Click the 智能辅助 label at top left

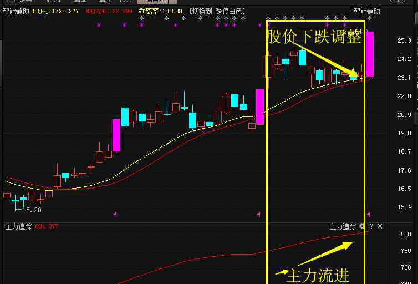[x=16, y=12]
